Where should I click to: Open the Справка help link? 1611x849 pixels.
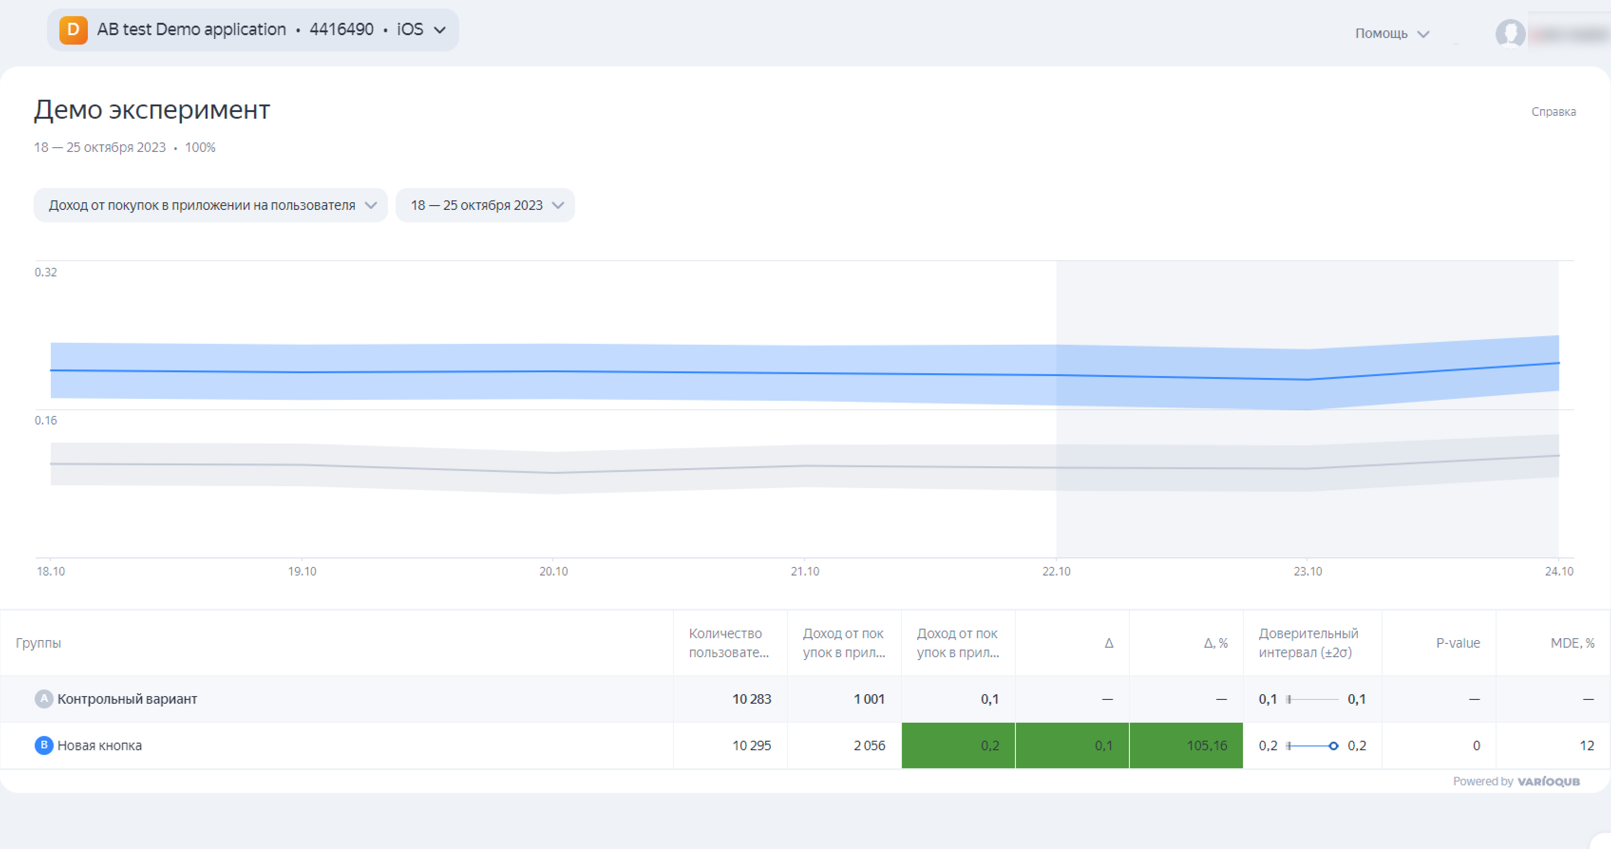tap(1553, 112)
